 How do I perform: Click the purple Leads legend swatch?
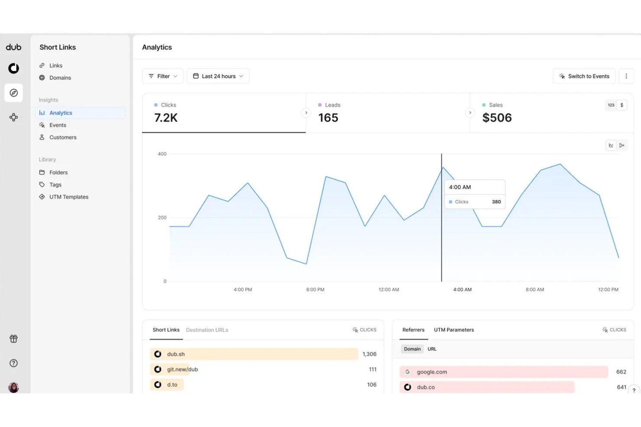pyautogui.click(x=320, y=105)
